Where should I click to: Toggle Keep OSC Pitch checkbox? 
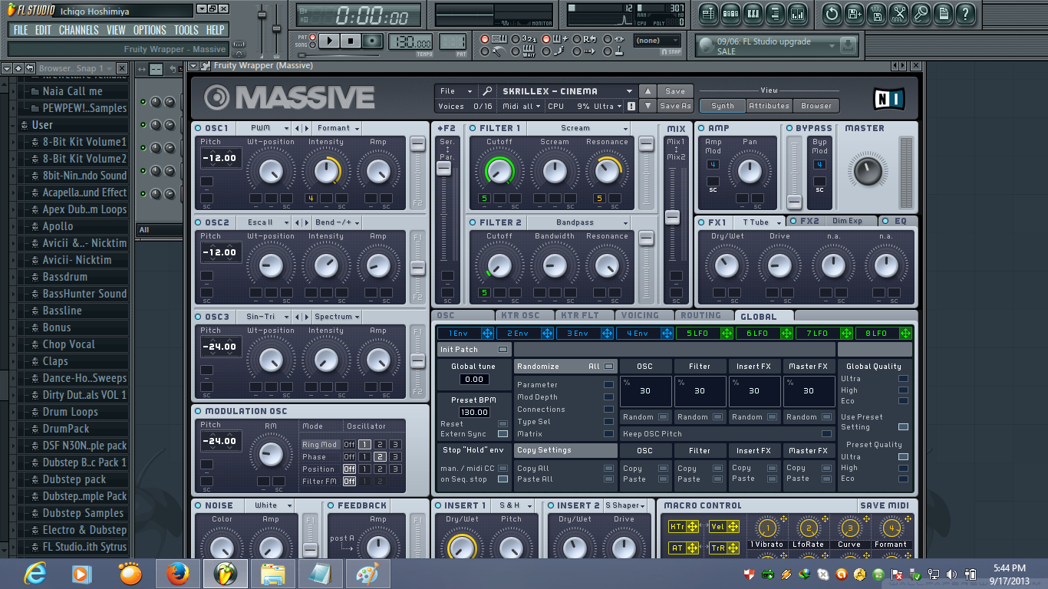[826, 434]
